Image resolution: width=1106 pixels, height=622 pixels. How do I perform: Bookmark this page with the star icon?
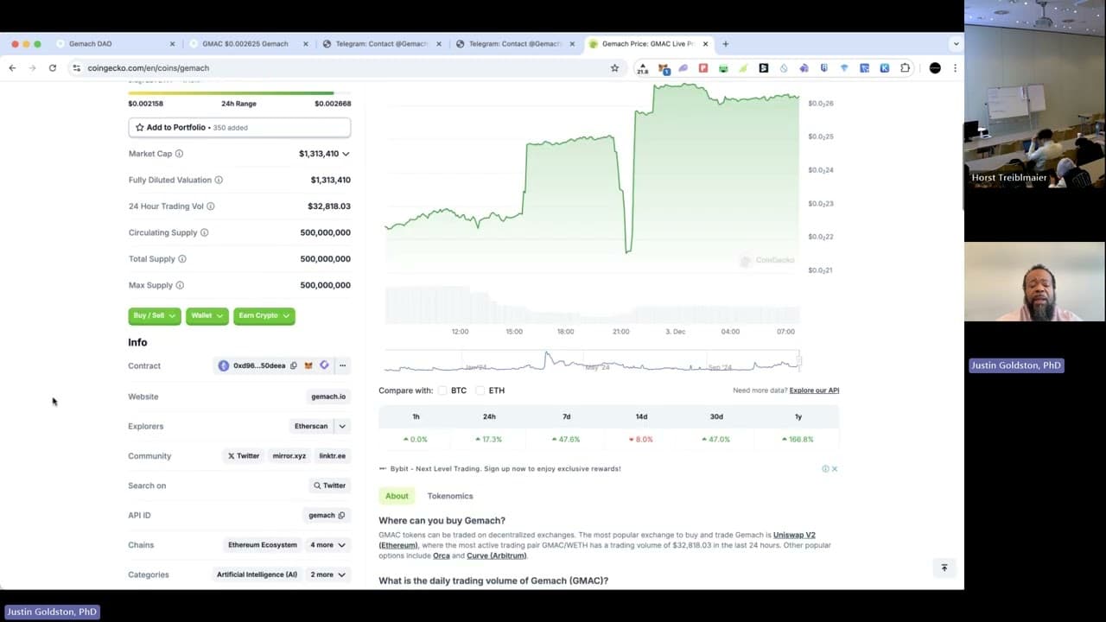click(614, 67)
